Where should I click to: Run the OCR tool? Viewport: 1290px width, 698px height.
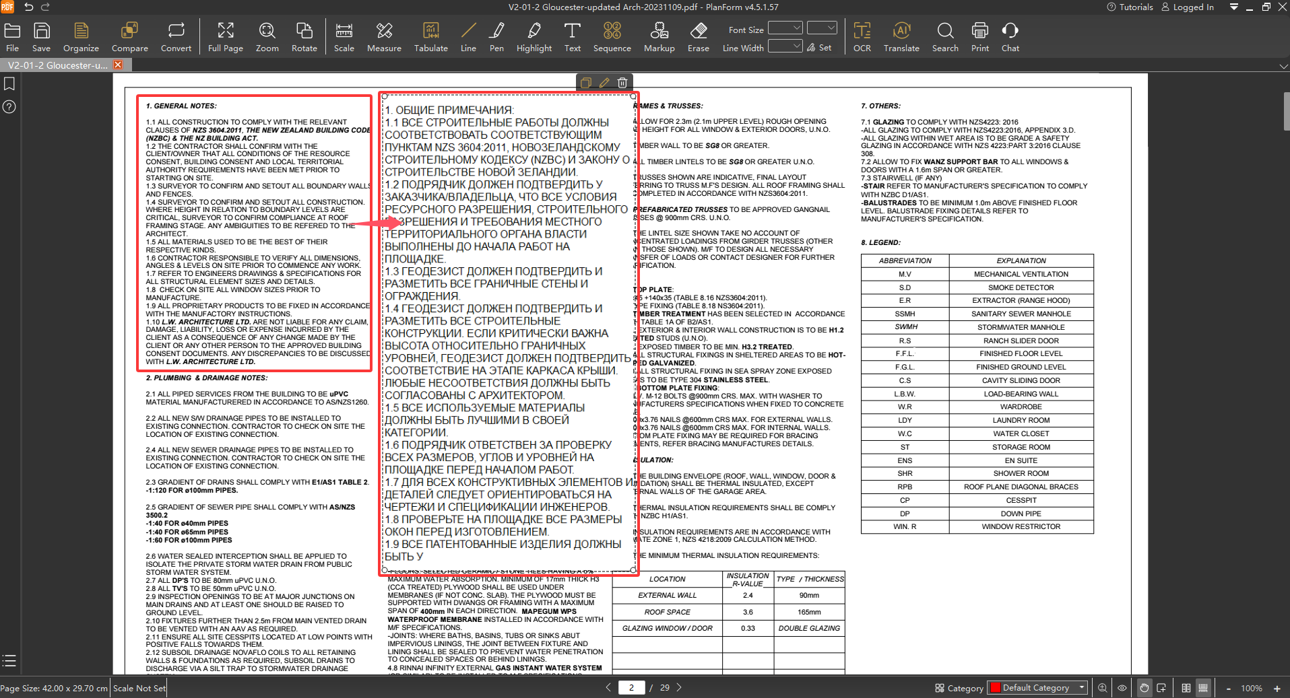[x=862, y=37]
